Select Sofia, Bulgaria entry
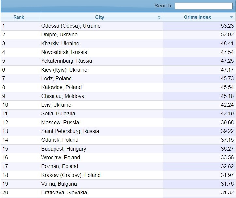236x198 pixels. click(58, 114)
